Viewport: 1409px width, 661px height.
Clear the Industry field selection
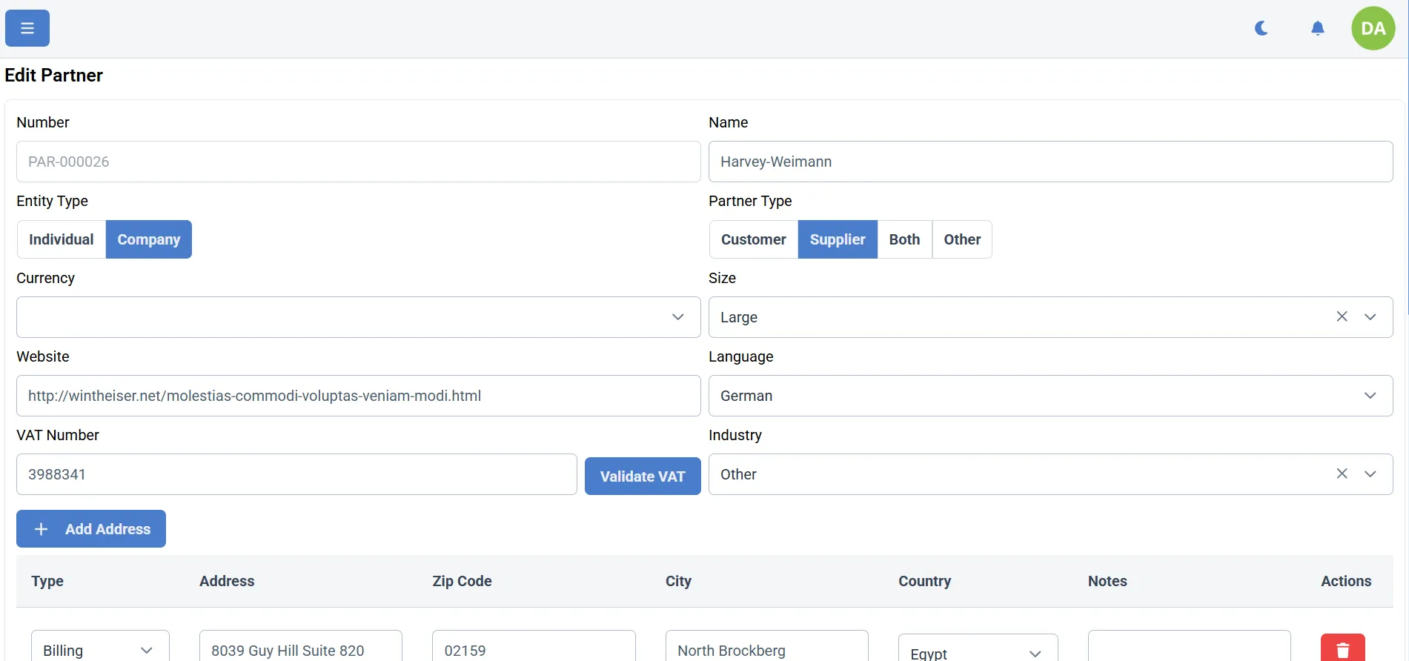point(1342,474)
